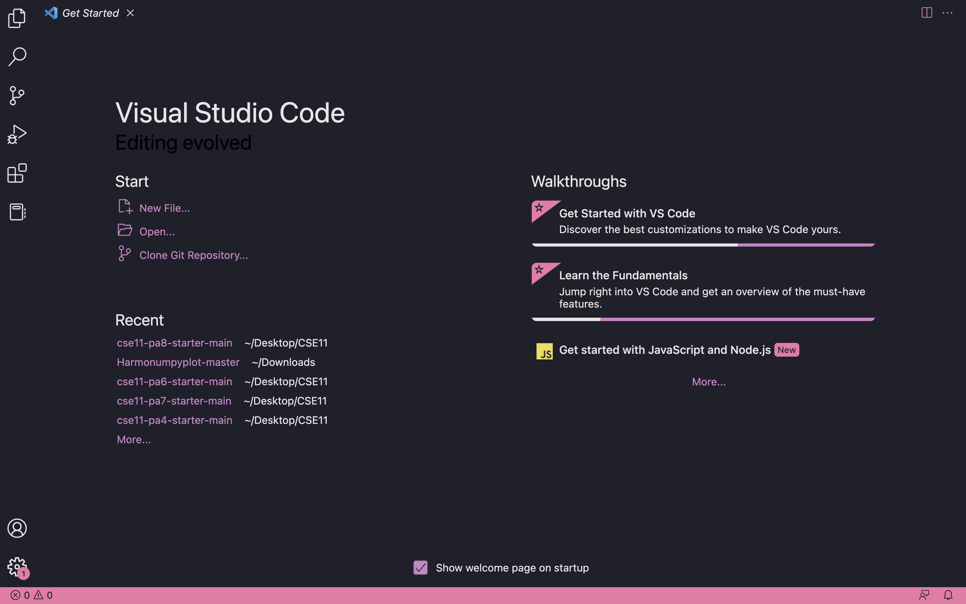This screenshot has width=966, height=604.
Task: Open the More Actions ellipsis menu
Action: (947, 13)
